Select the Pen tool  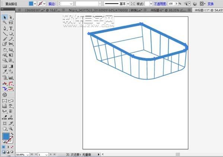click(x=4, y=28)
